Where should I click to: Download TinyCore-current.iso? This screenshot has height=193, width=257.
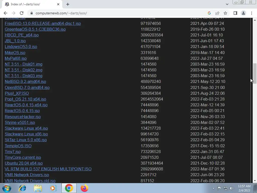(x=23, y=157)
